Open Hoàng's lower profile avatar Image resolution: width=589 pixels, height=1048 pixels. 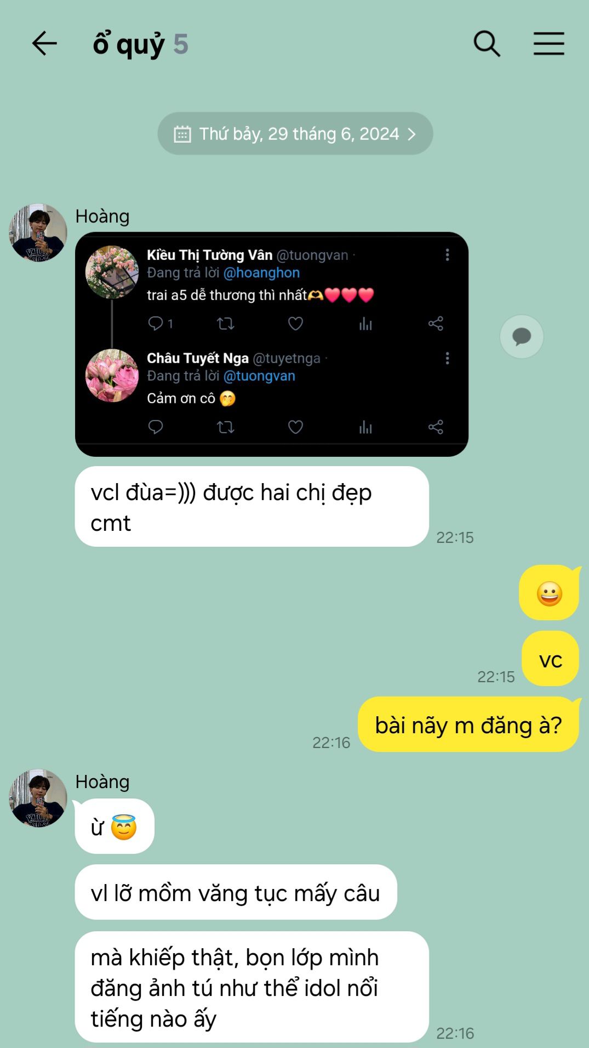point(38,798)
